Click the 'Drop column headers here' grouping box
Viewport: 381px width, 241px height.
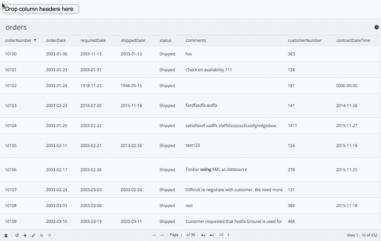pyautogui.click(x=41, y=9)
